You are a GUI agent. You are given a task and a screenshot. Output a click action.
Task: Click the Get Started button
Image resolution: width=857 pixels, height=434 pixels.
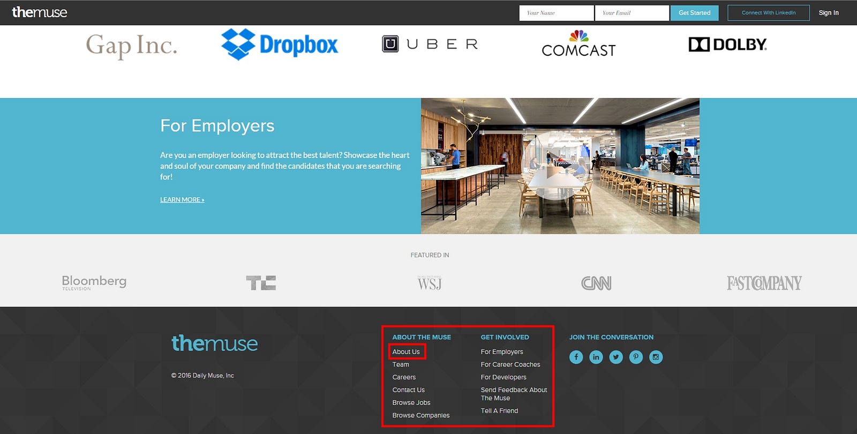694,13
